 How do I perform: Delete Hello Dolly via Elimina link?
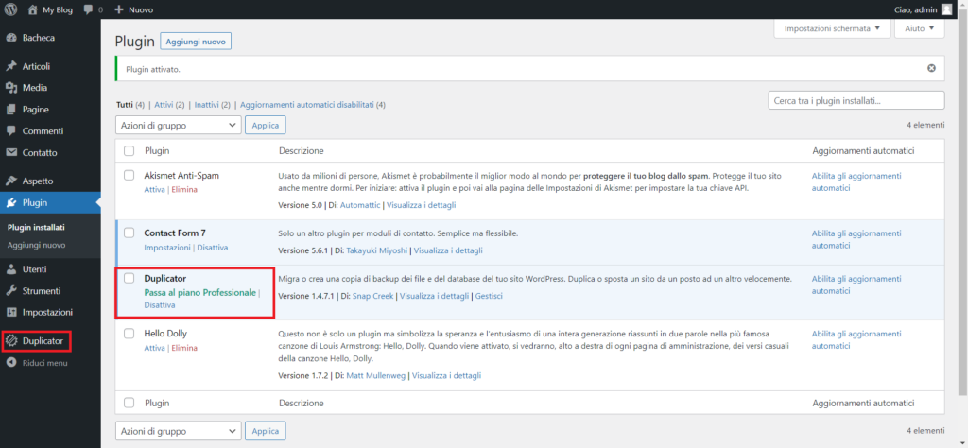(x=184, y=348)
